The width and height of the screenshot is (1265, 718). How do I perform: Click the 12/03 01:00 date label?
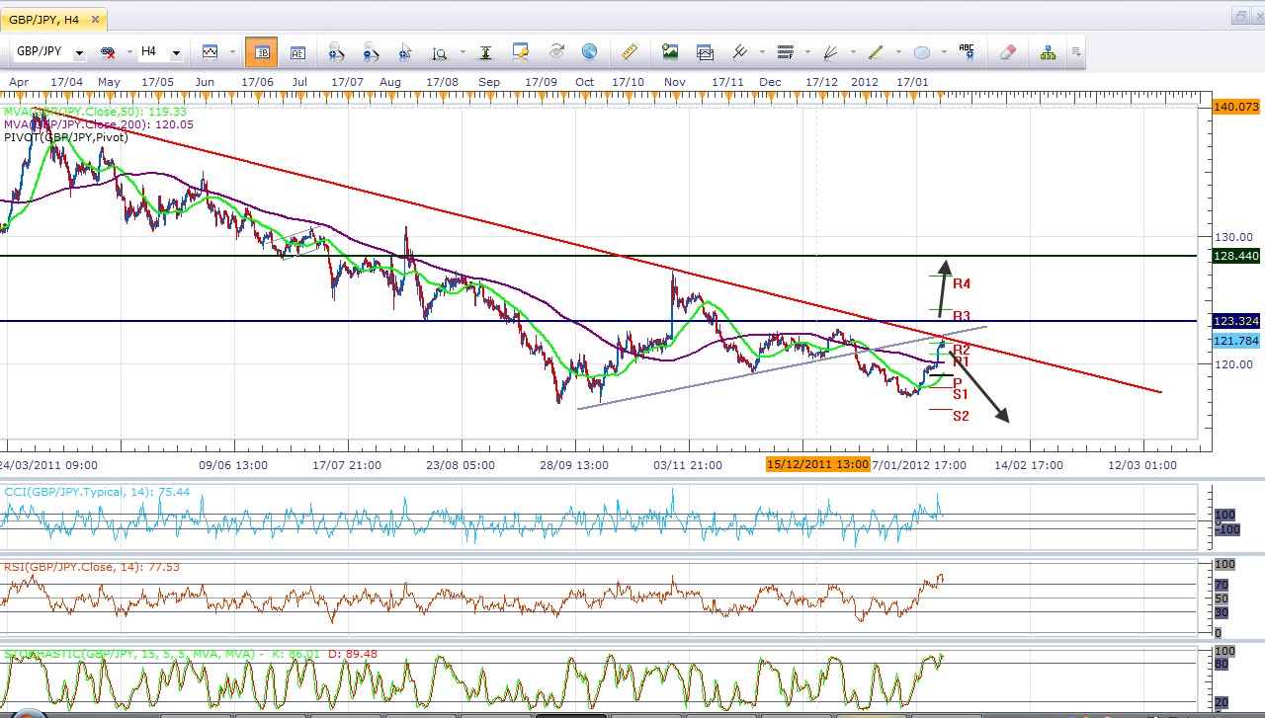(1142, 464)
